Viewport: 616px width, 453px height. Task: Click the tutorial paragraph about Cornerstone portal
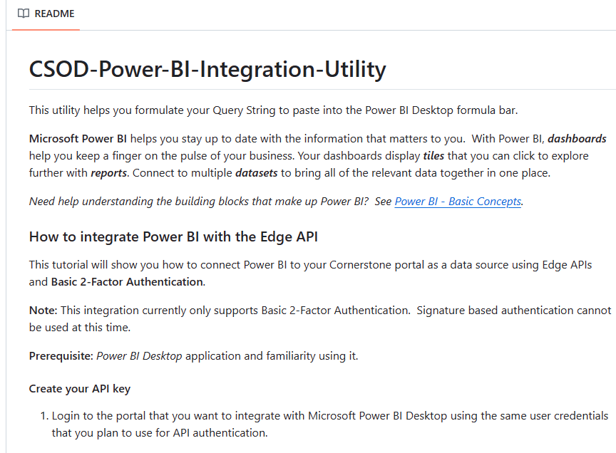coord(310,274)
